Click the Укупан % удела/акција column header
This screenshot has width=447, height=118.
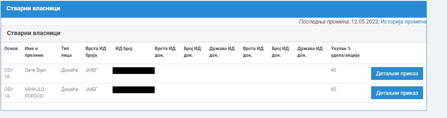345,52
